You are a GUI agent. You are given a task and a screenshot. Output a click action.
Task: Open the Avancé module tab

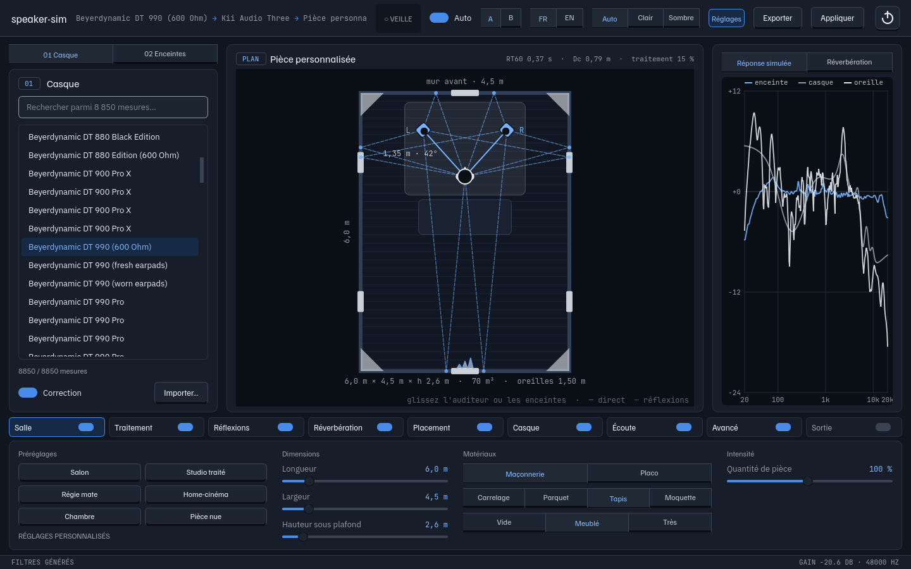coord(753,427)
